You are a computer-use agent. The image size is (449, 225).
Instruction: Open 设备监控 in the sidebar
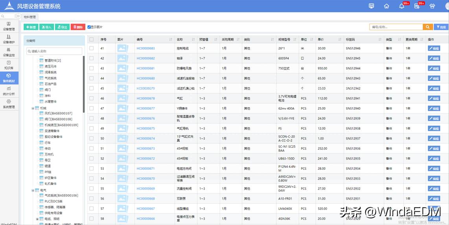[9, 52]
